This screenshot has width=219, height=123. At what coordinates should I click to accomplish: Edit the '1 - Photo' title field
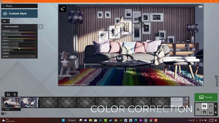20,6
